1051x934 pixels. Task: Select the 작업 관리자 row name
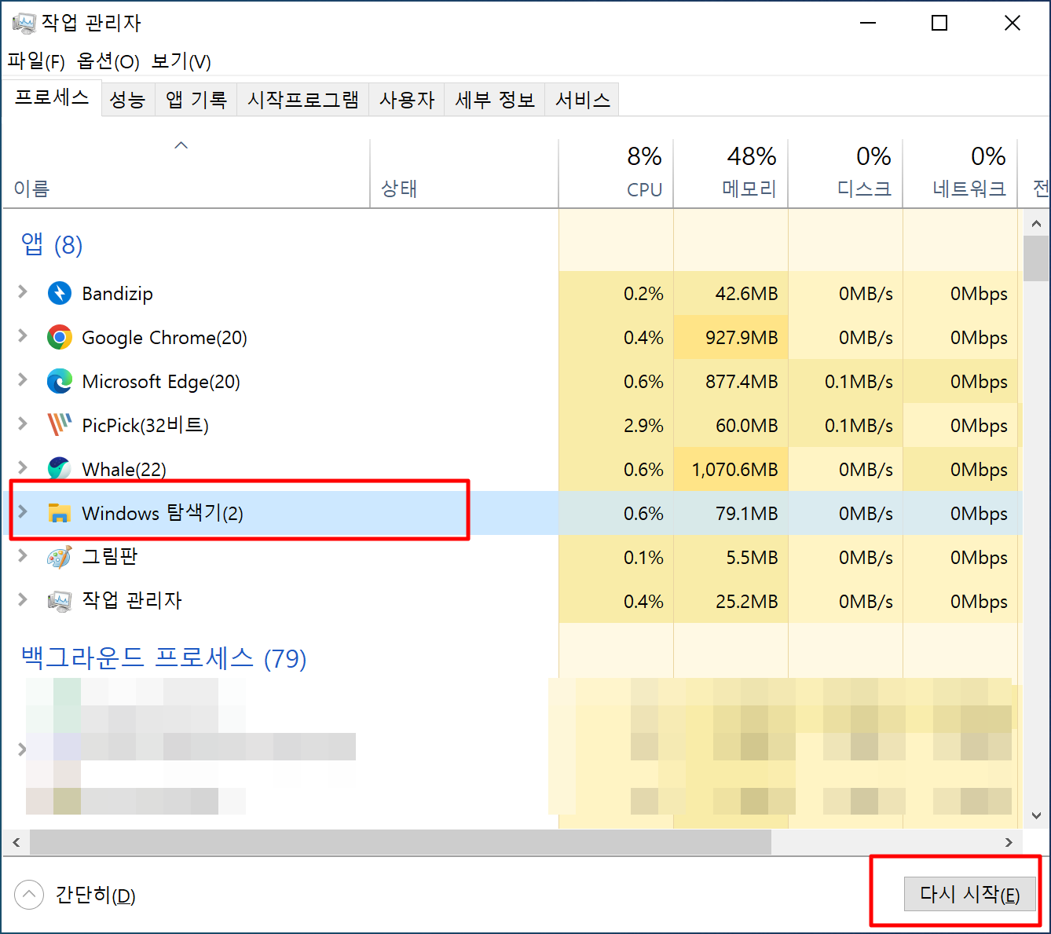click(x=132, y=601)
